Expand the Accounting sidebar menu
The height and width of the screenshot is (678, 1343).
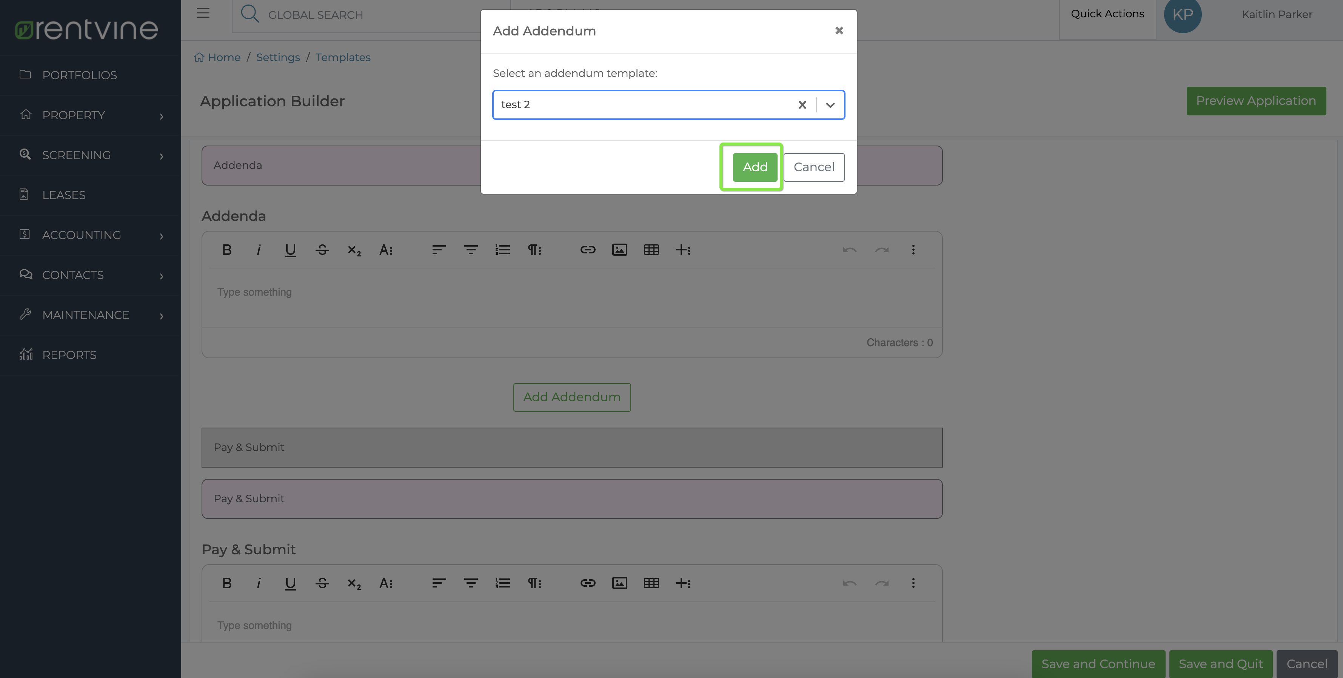[90, 235]
